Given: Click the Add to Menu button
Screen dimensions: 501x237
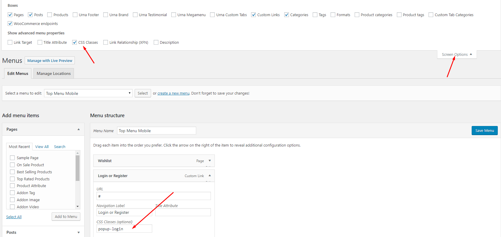Looking at the screenshot, I should pyautogui.click(x=66, y=216).
